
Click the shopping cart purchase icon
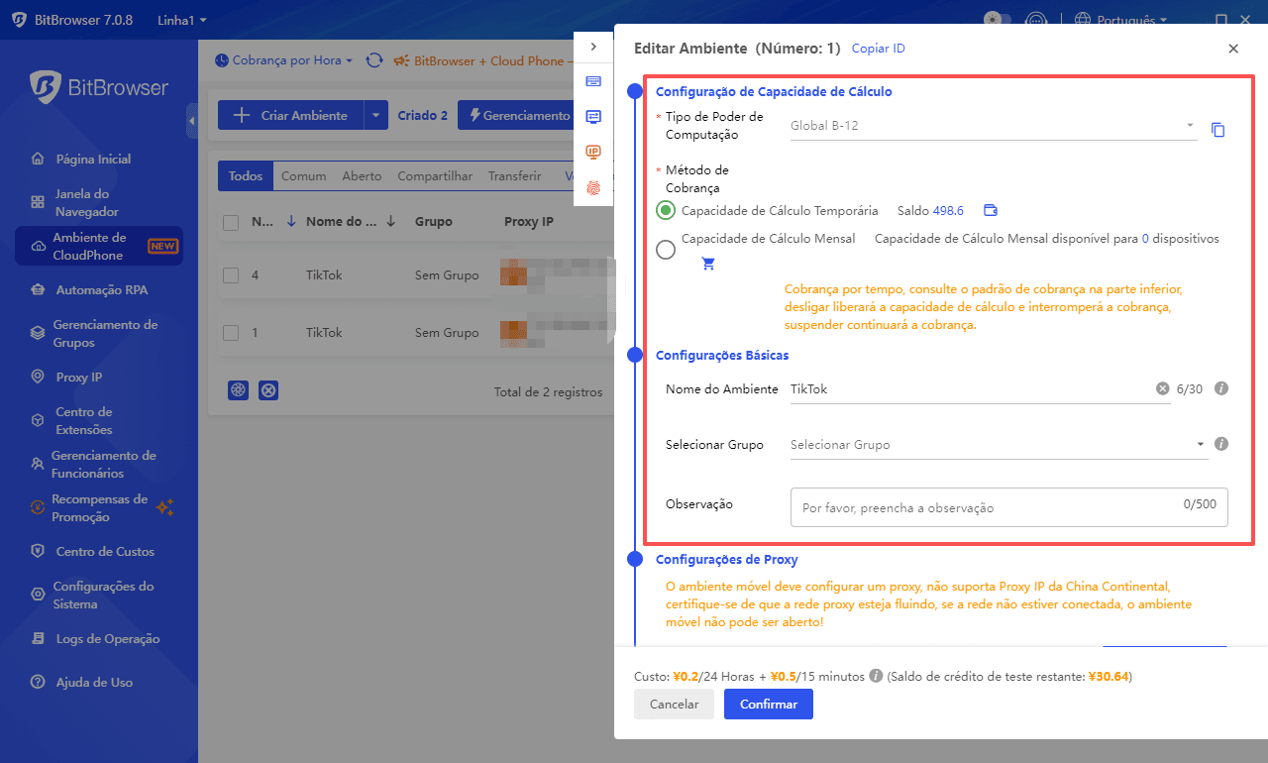pyautogui.click(x=708, y=264)
